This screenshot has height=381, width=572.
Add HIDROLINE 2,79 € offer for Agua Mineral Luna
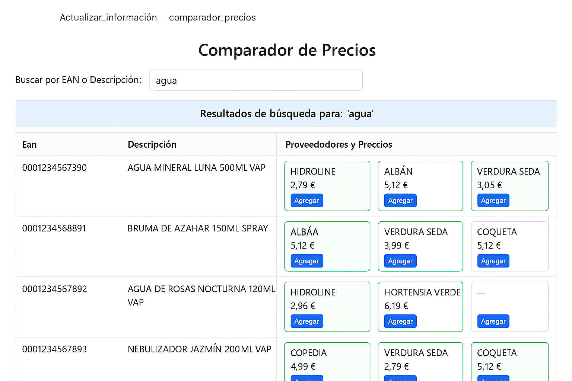click(x=306, y=201)
